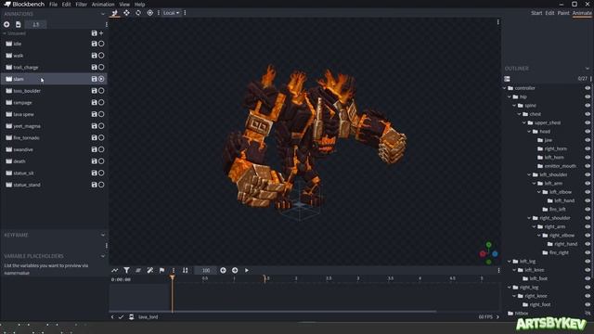Click the save icon beside ball_charge
Image resolution: width=594 pixels, height=334 pixels.
(94, 67)
